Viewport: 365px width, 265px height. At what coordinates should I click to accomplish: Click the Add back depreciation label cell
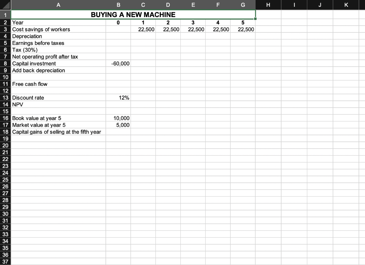[58, 70]
